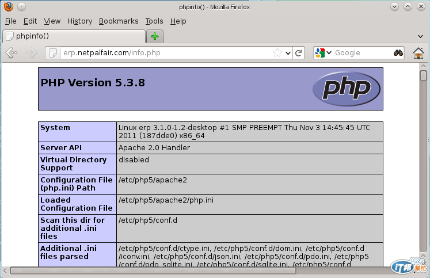This screenshot has width=430, height=278.
Task: Click the 'Linux erp 3.1.0-1.2-desktop' system value
Action: [244, 132]
